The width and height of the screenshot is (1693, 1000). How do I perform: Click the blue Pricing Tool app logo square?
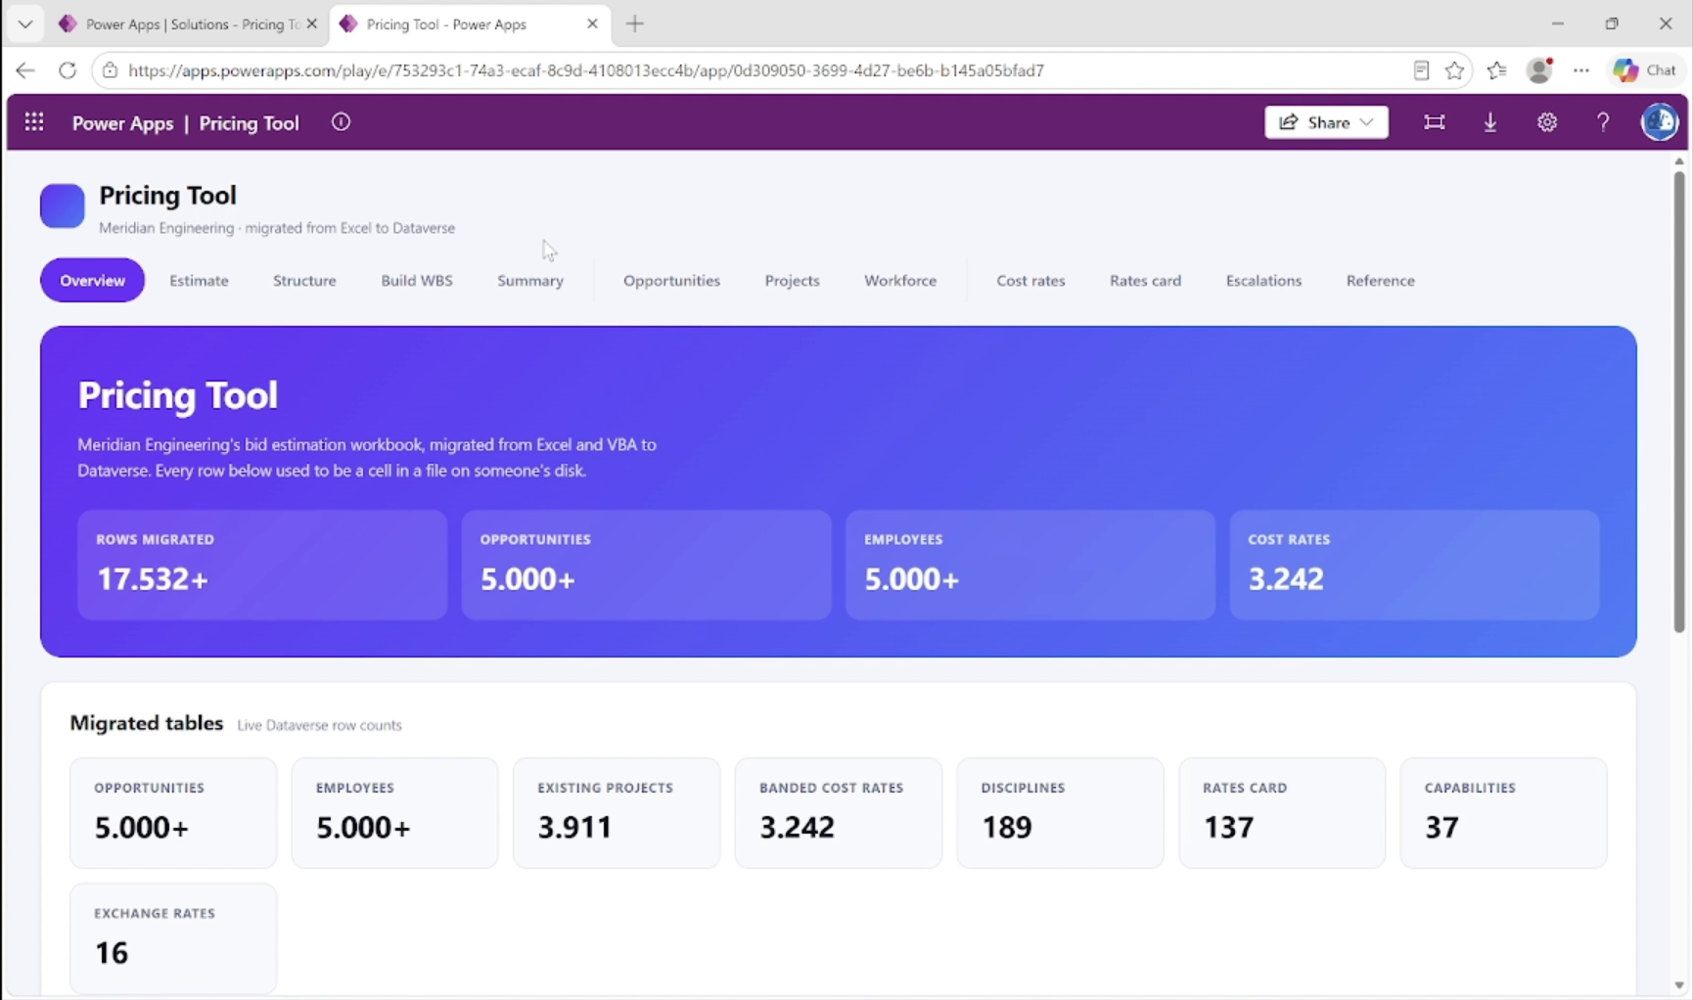click(x=63, y=205)
